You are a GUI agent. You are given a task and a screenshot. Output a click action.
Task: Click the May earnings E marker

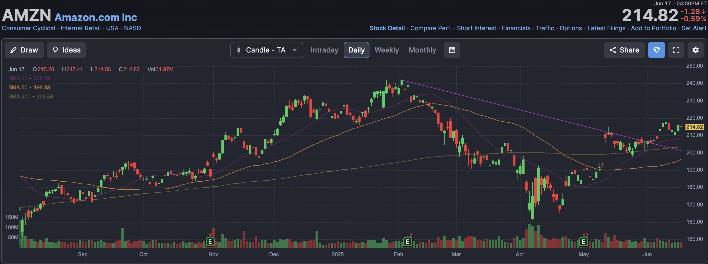coord(583,242)
